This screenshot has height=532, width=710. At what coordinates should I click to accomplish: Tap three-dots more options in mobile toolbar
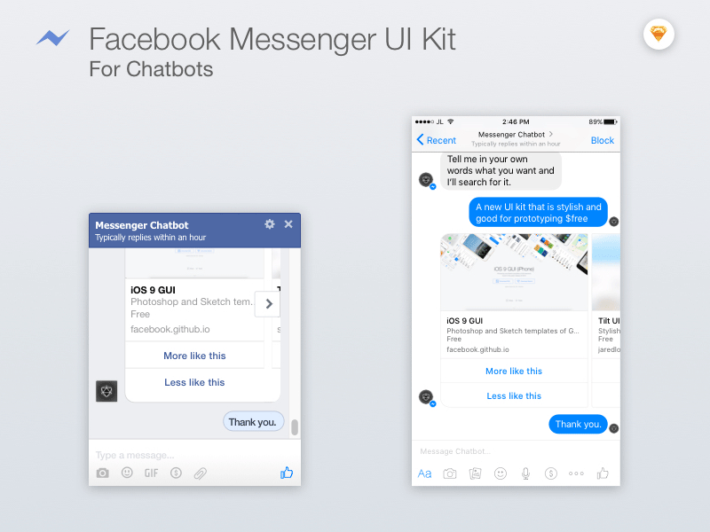click(576, 473)
